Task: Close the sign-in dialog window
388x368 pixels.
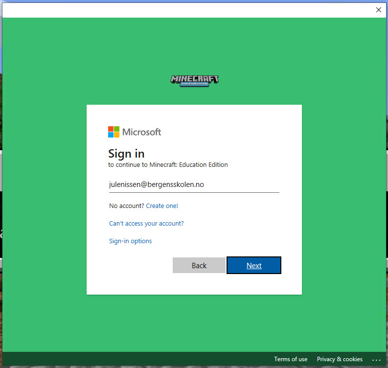Action: pyautogui.click(x=378, y=10)
